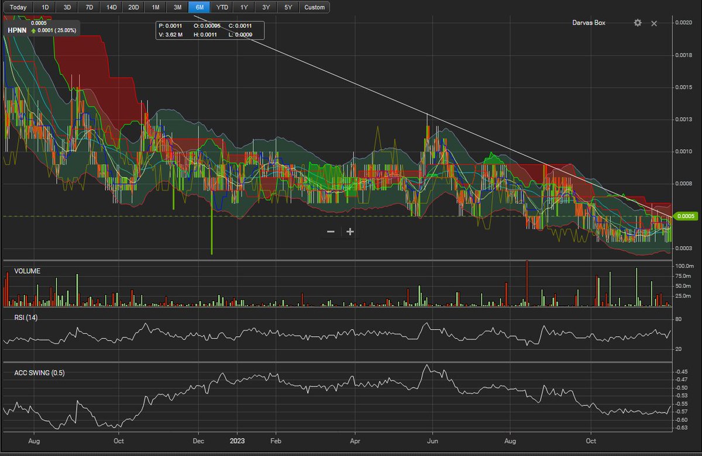Select the Today time range
Viewport: 702px width, 456px height.
point(18,8)
